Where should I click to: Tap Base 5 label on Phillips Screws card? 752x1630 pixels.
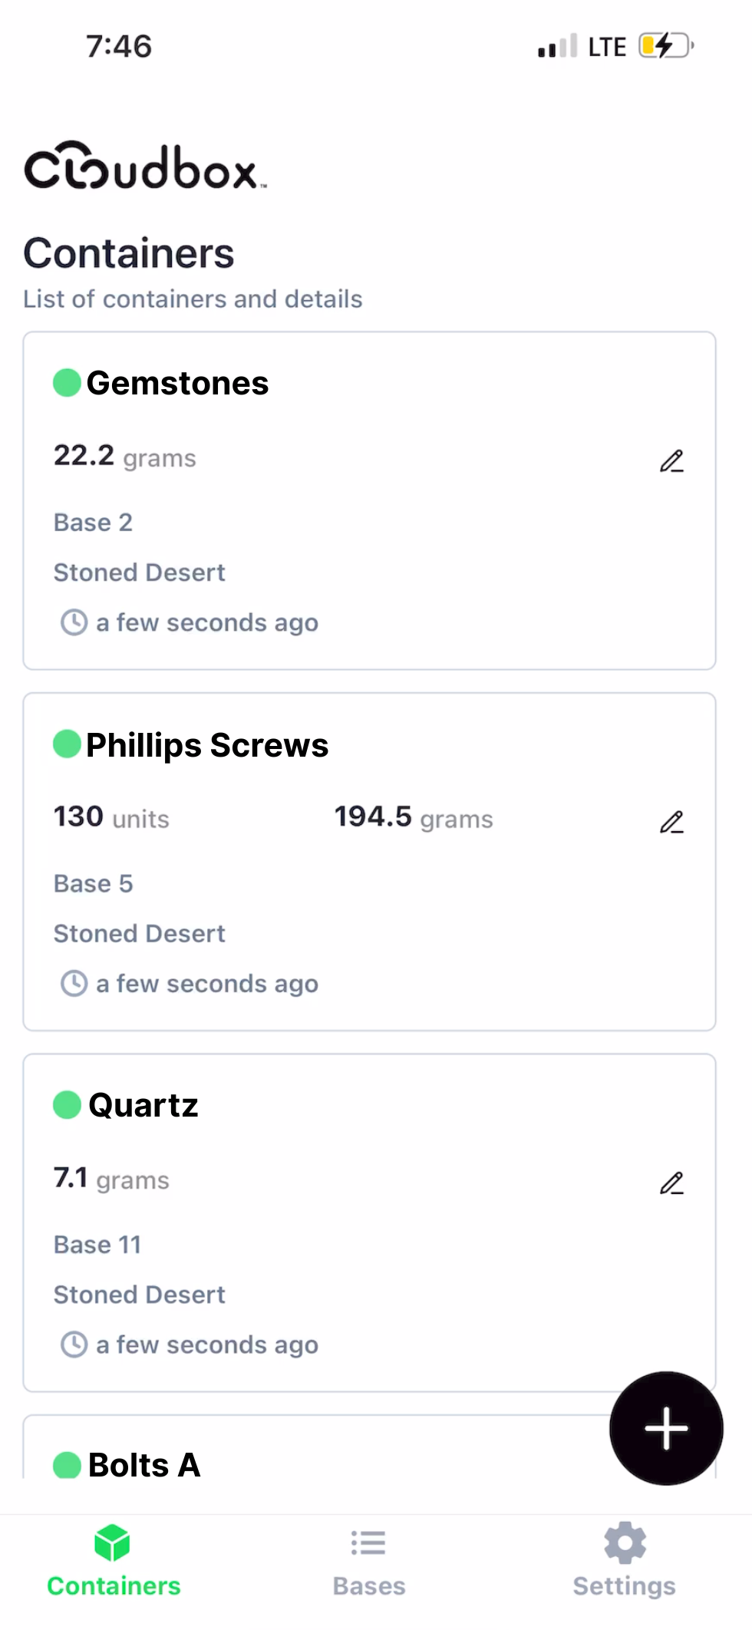93,883
